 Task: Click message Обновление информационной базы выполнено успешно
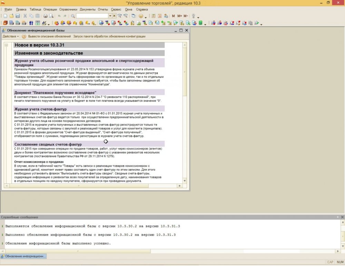tap(58, 244)
